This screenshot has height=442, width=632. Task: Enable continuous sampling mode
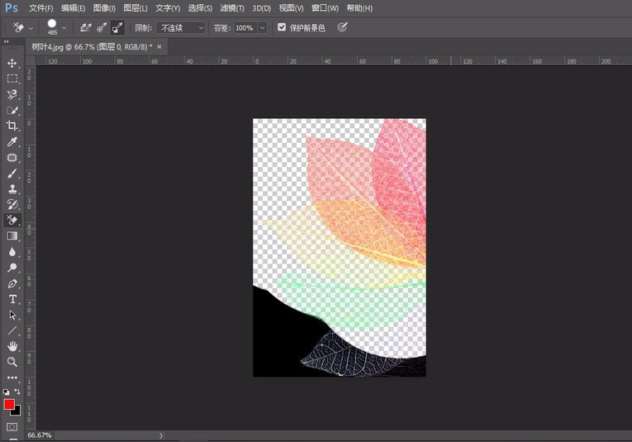click(85, 27)
